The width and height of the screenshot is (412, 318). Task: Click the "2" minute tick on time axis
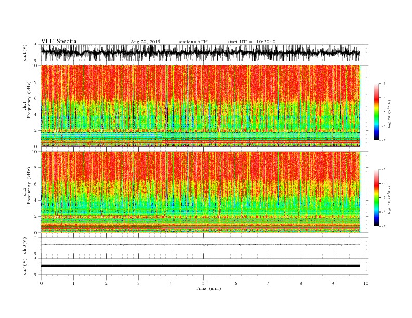click(x=106, y=283)
